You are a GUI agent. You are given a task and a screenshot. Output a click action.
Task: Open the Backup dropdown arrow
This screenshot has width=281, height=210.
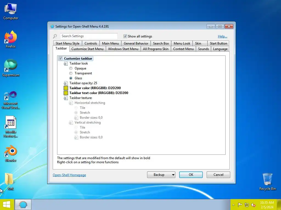pyautogui.click(x=173, y=175)
